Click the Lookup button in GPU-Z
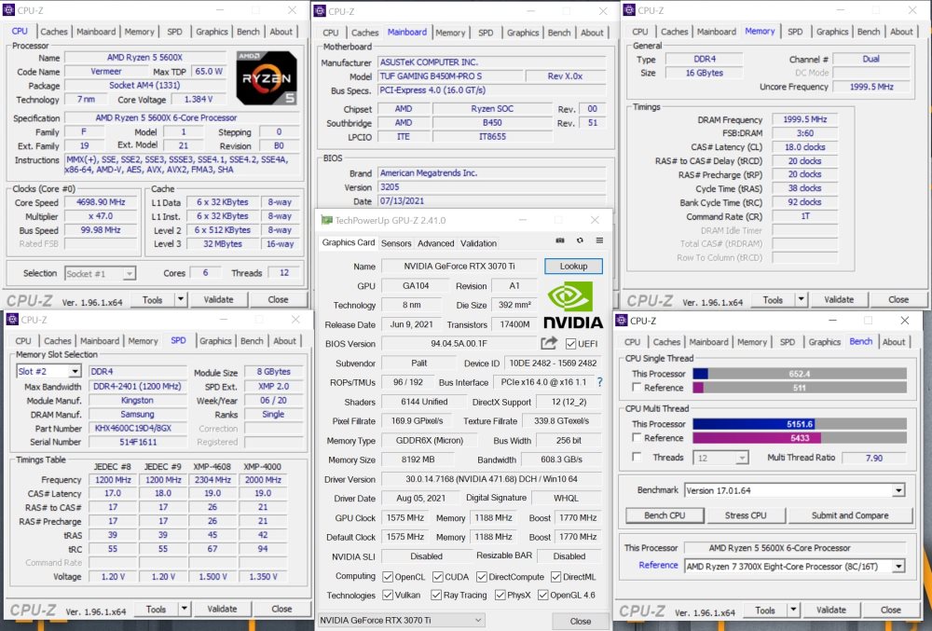 [x=573, y=267]
